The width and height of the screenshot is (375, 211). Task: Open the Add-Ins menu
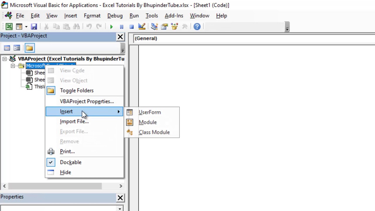(174, 16)
